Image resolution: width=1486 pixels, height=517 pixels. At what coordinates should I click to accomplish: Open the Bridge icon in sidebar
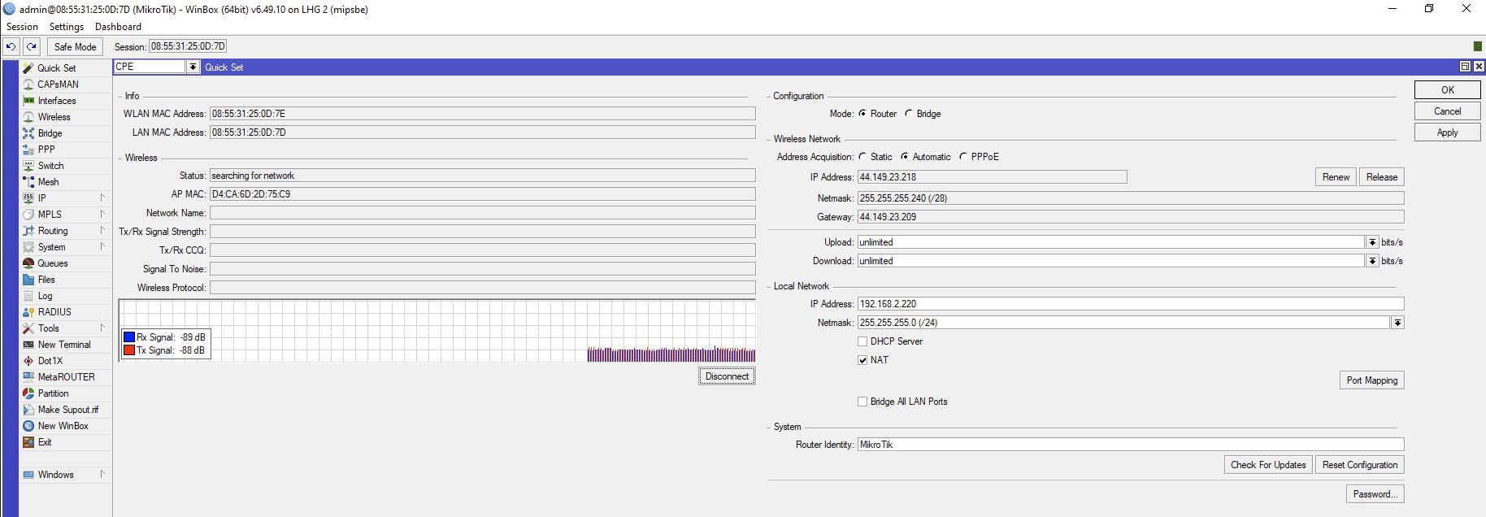pyautogui.click(x=28, y=133)
